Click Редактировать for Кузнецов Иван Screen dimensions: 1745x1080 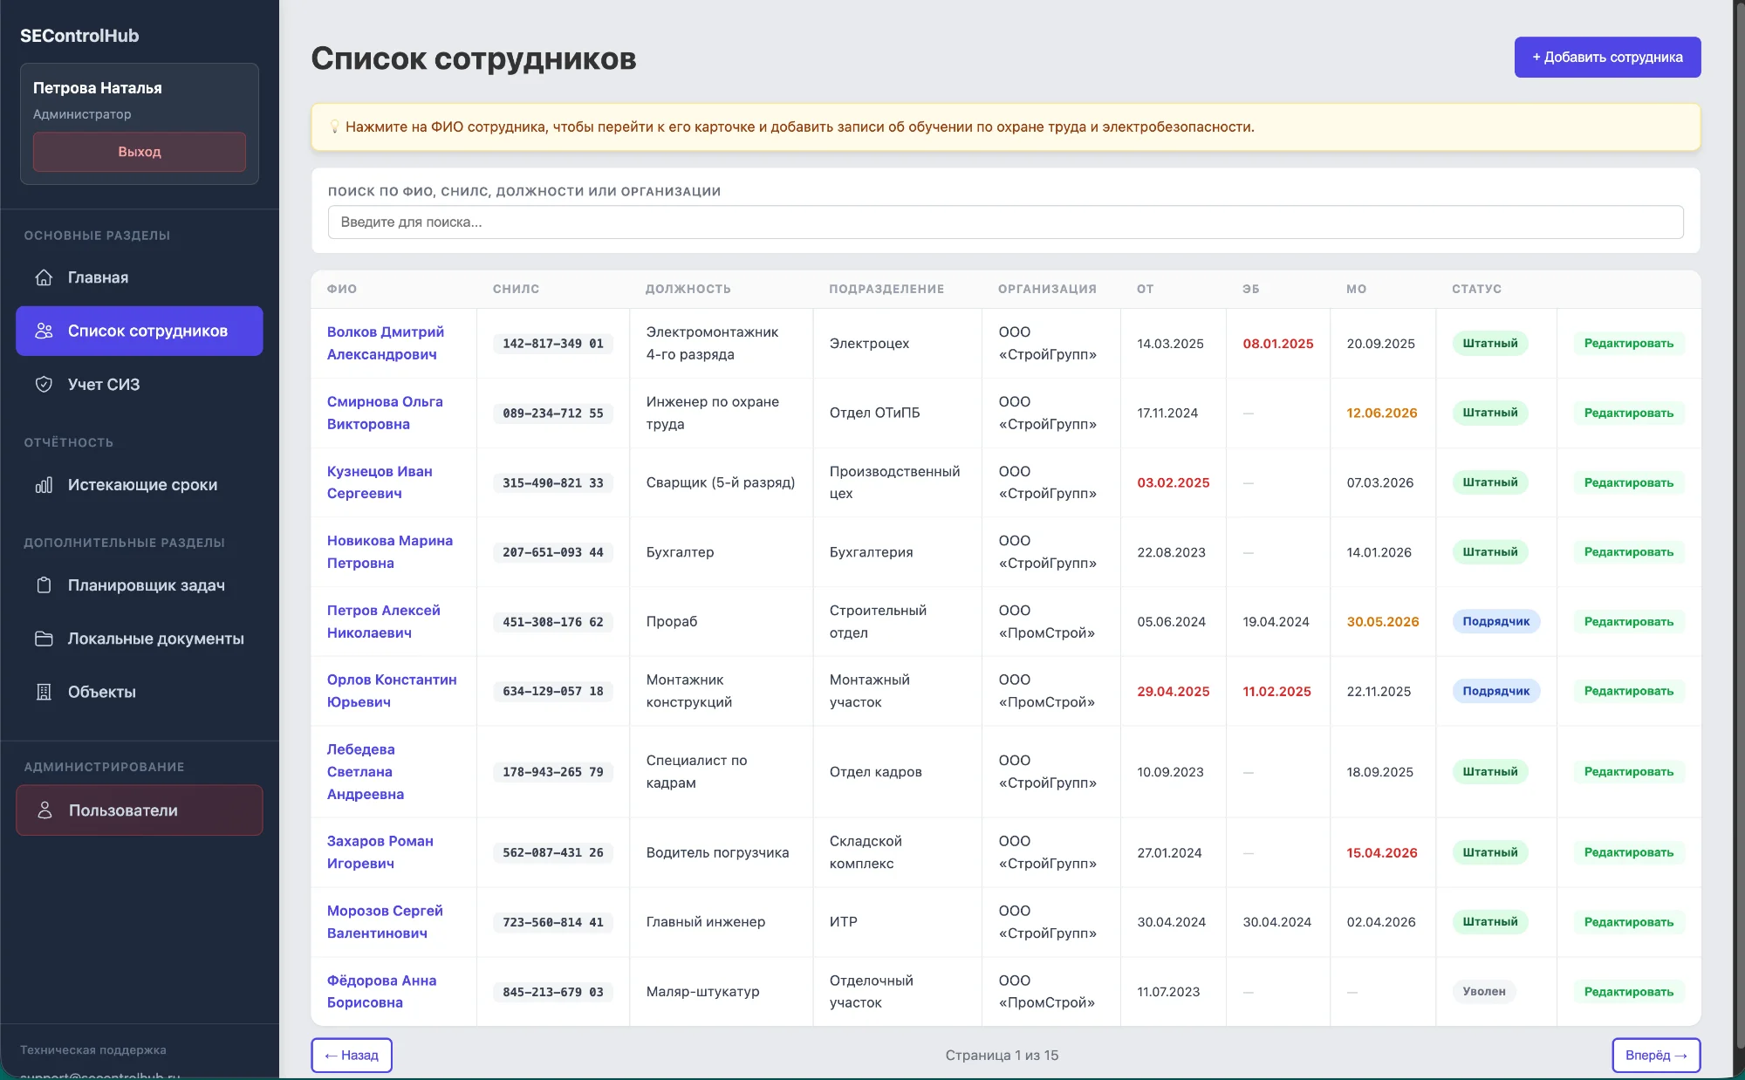tap(1629, 482)
